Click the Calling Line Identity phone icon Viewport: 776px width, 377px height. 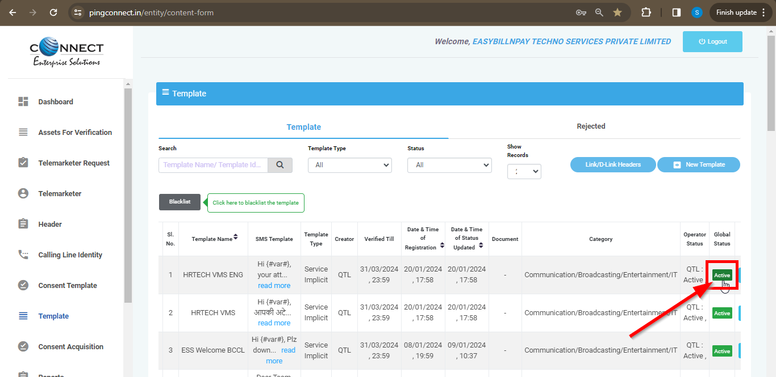(23, 255)
